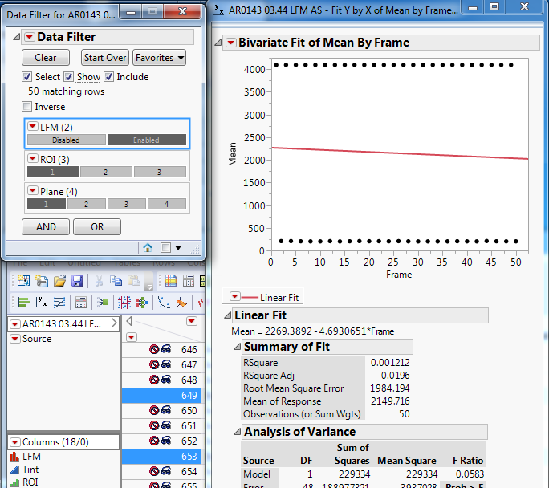
Task: Select row number 653 in data table
Action: click(161, 456)
